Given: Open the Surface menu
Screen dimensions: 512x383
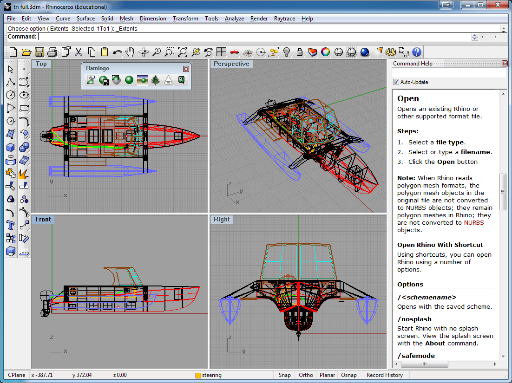Looking at the screenshot, I should click(85, 19).
